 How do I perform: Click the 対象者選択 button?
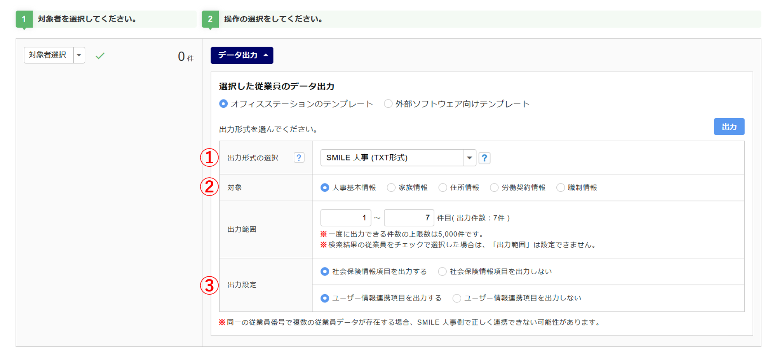[x=48, y=55]
